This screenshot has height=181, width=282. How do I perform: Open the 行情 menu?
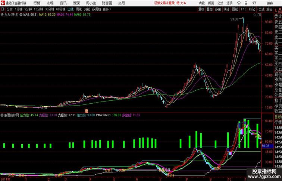[x=37, y=3]
